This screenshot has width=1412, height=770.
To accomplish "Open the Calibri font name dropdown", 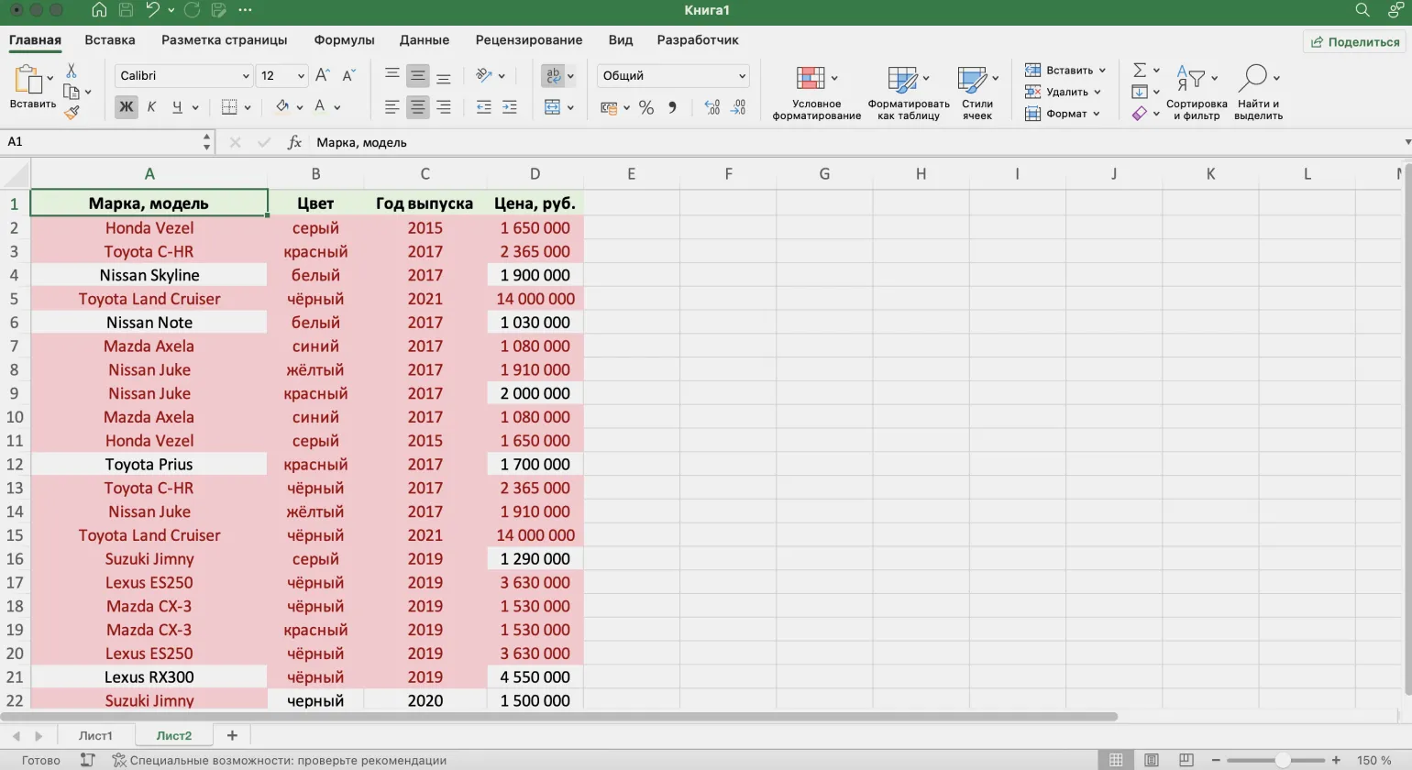I will point(246,76).
